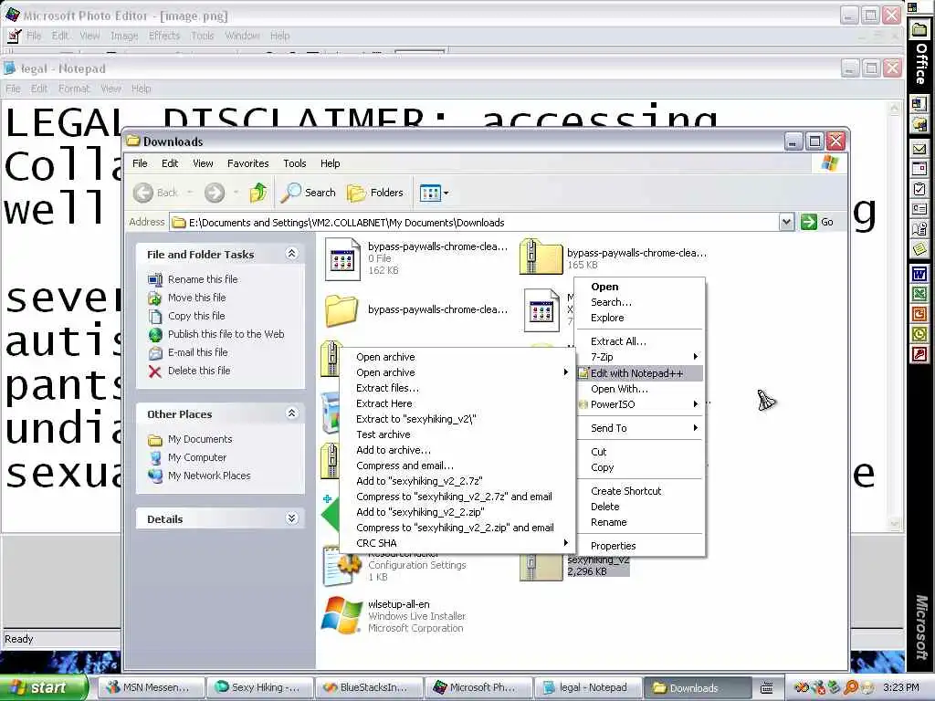
Task: Select the Configuration Settings file icon
Action: pyautogui.click(x=342, y=566)
